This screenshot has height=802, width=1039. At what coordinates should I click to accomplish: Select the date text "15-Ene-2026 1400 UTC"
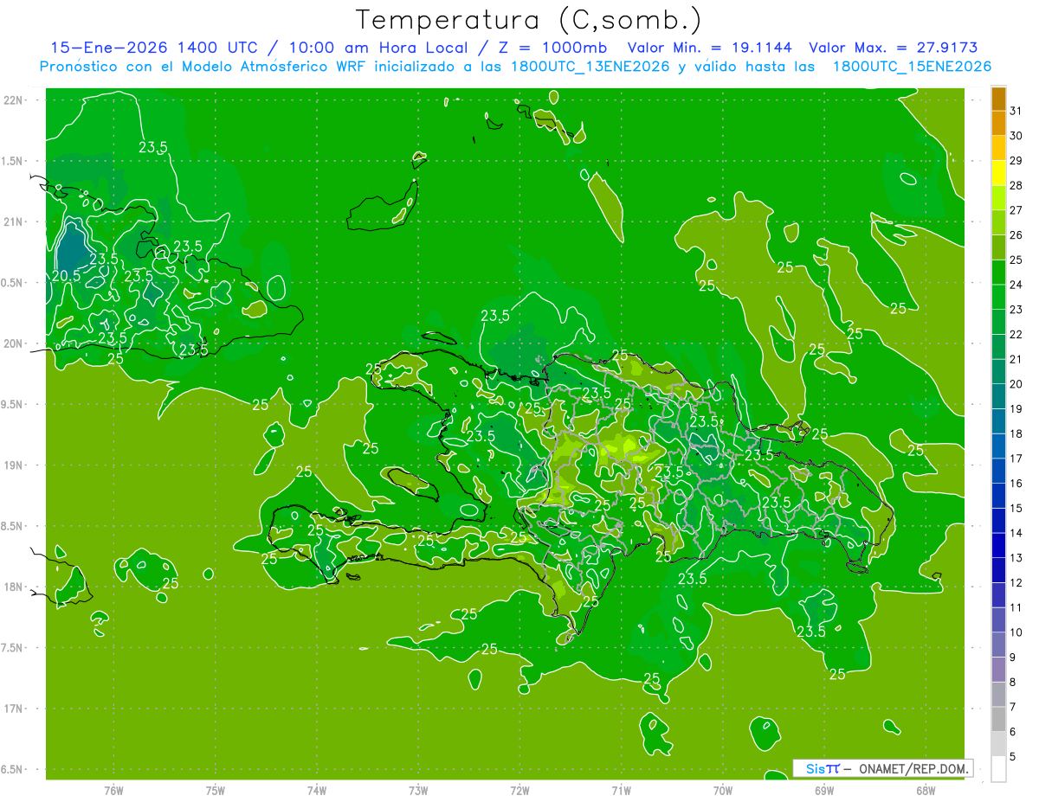point(153,48)
